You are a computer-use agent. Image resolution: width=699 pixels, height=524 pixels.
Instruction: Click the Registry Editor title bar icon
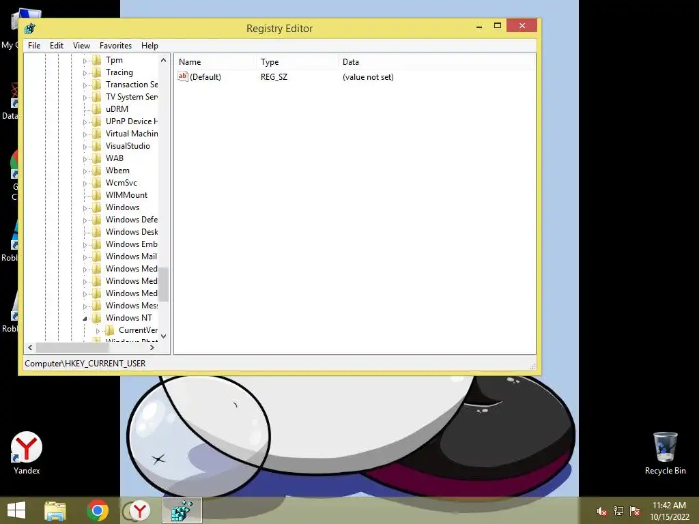30,29
